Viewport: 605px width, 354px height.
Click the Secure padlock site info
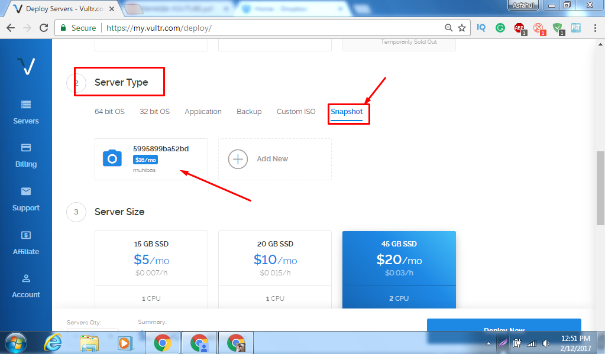click(78, 28)
